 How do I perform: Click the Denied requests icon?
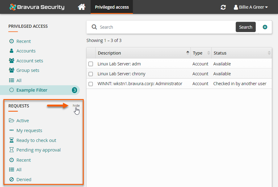coord(11,179)
